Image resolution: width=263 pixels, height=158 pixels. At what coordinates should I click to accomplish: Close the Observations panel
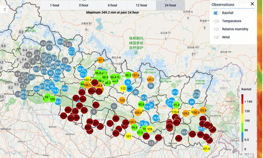tap(252, 4)
